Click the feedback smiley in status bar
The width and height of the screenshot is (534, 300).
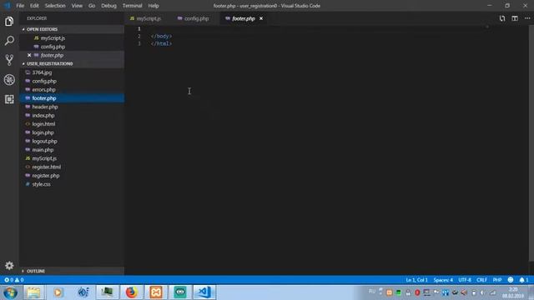click(510, 280)
